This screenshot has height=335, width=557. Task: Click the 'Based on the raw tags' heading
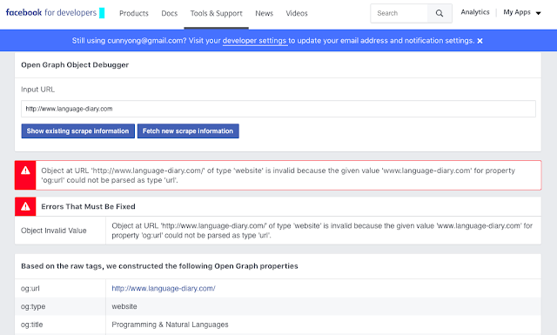(159, 266)
